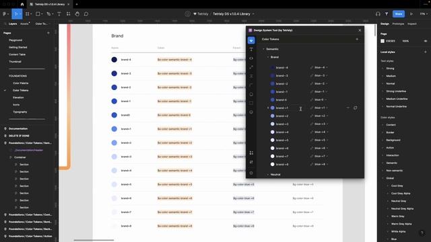
Task: Switch to the Design tab
Action: click(x=385, y=24)
